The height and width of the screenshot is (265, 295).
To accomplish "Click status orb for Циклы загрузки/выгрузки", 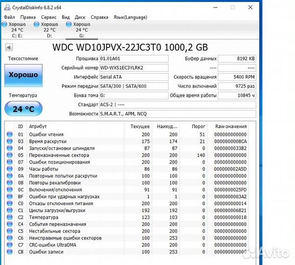I will pyautogui.click(x=10, y=210).
